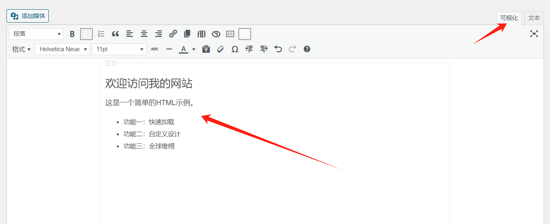
Task: Click the card layout icon
Action: tap(230, 34)
